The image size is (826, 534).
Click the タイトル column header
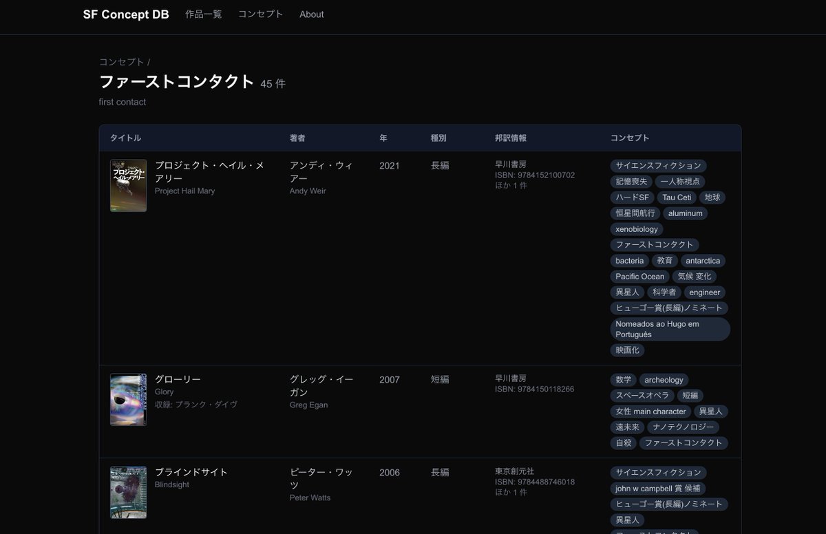(x=125, y=138)
